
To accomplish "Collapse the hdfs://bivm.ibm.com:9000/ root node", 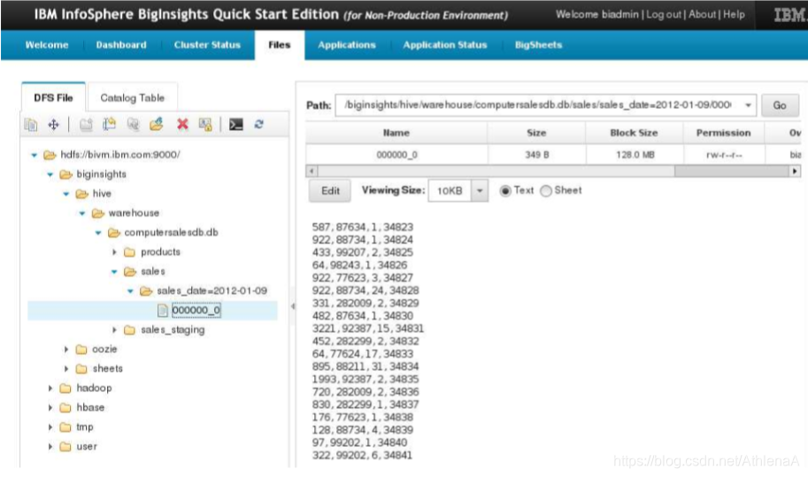I will [x=34, y=155].
